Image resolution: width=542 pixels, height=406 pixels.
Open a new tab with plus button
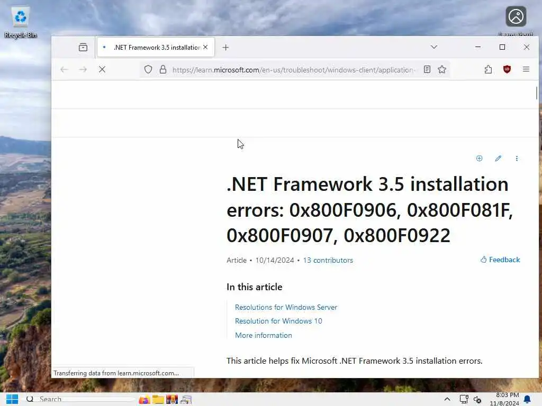point(225,47)
